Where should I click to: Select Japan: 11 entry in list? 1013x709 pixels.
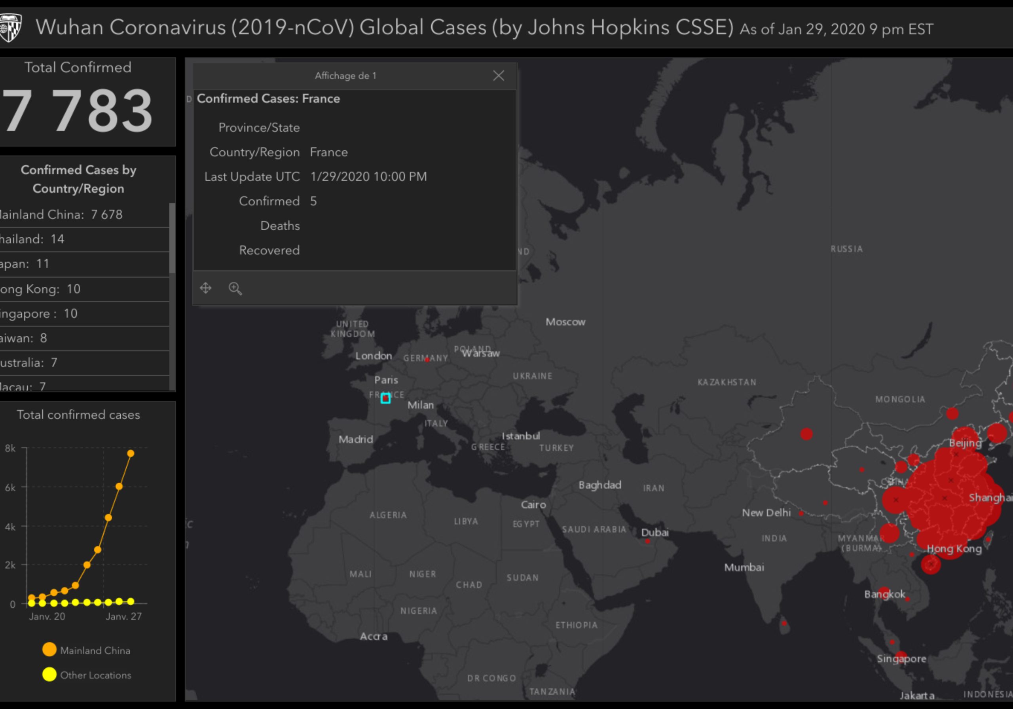pyautogui.click(x=26, y=264)
